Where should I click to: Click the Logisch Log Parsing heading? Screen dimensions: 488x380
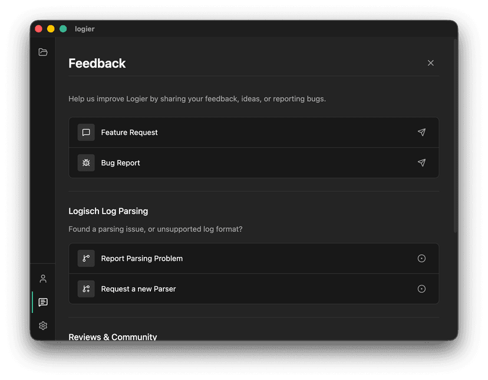[x=108, y=211]
